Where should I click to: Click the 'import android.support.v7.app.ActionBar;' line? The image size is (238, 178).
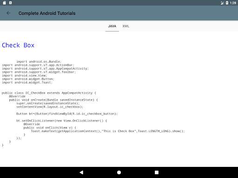click(x=38, y=65)
